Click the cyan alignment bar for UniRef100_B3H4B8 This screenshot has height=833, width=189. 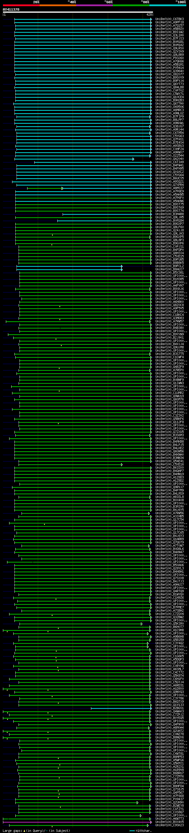[x=107, y=214]
